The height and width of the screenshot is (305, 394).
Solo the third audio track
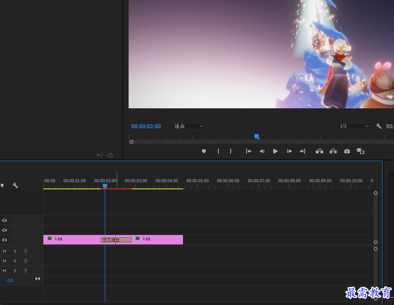[15, 271]
